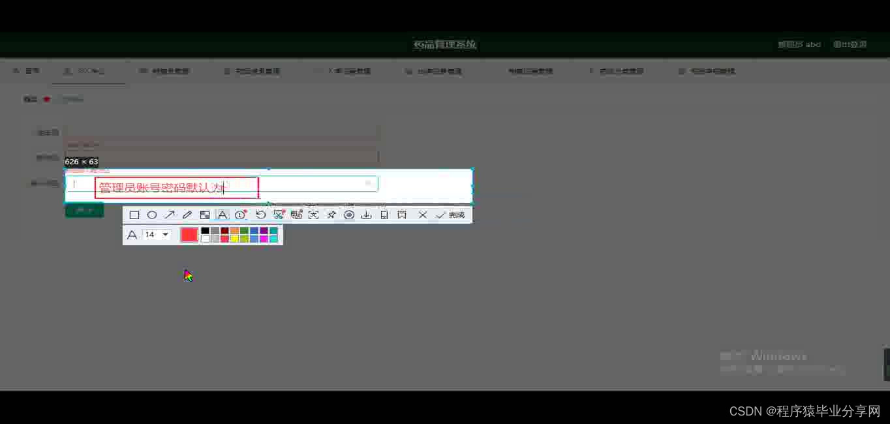Click 完成 to finish the screenshot
890x424 pixels.
(x=451, y=215)
